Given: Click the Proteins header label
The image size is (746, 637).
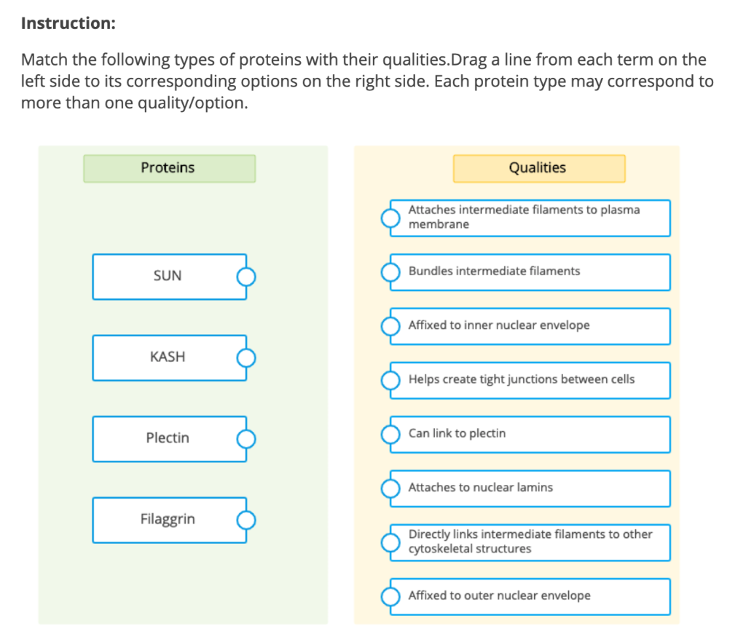Looking at the screenshot, I should click(168, 167).
